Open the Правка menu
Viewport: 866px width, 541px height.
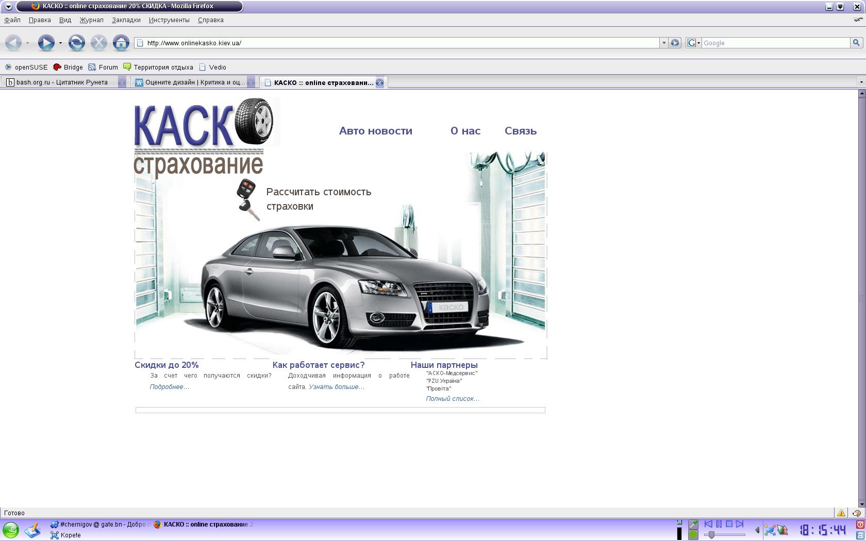click(40, 20)
